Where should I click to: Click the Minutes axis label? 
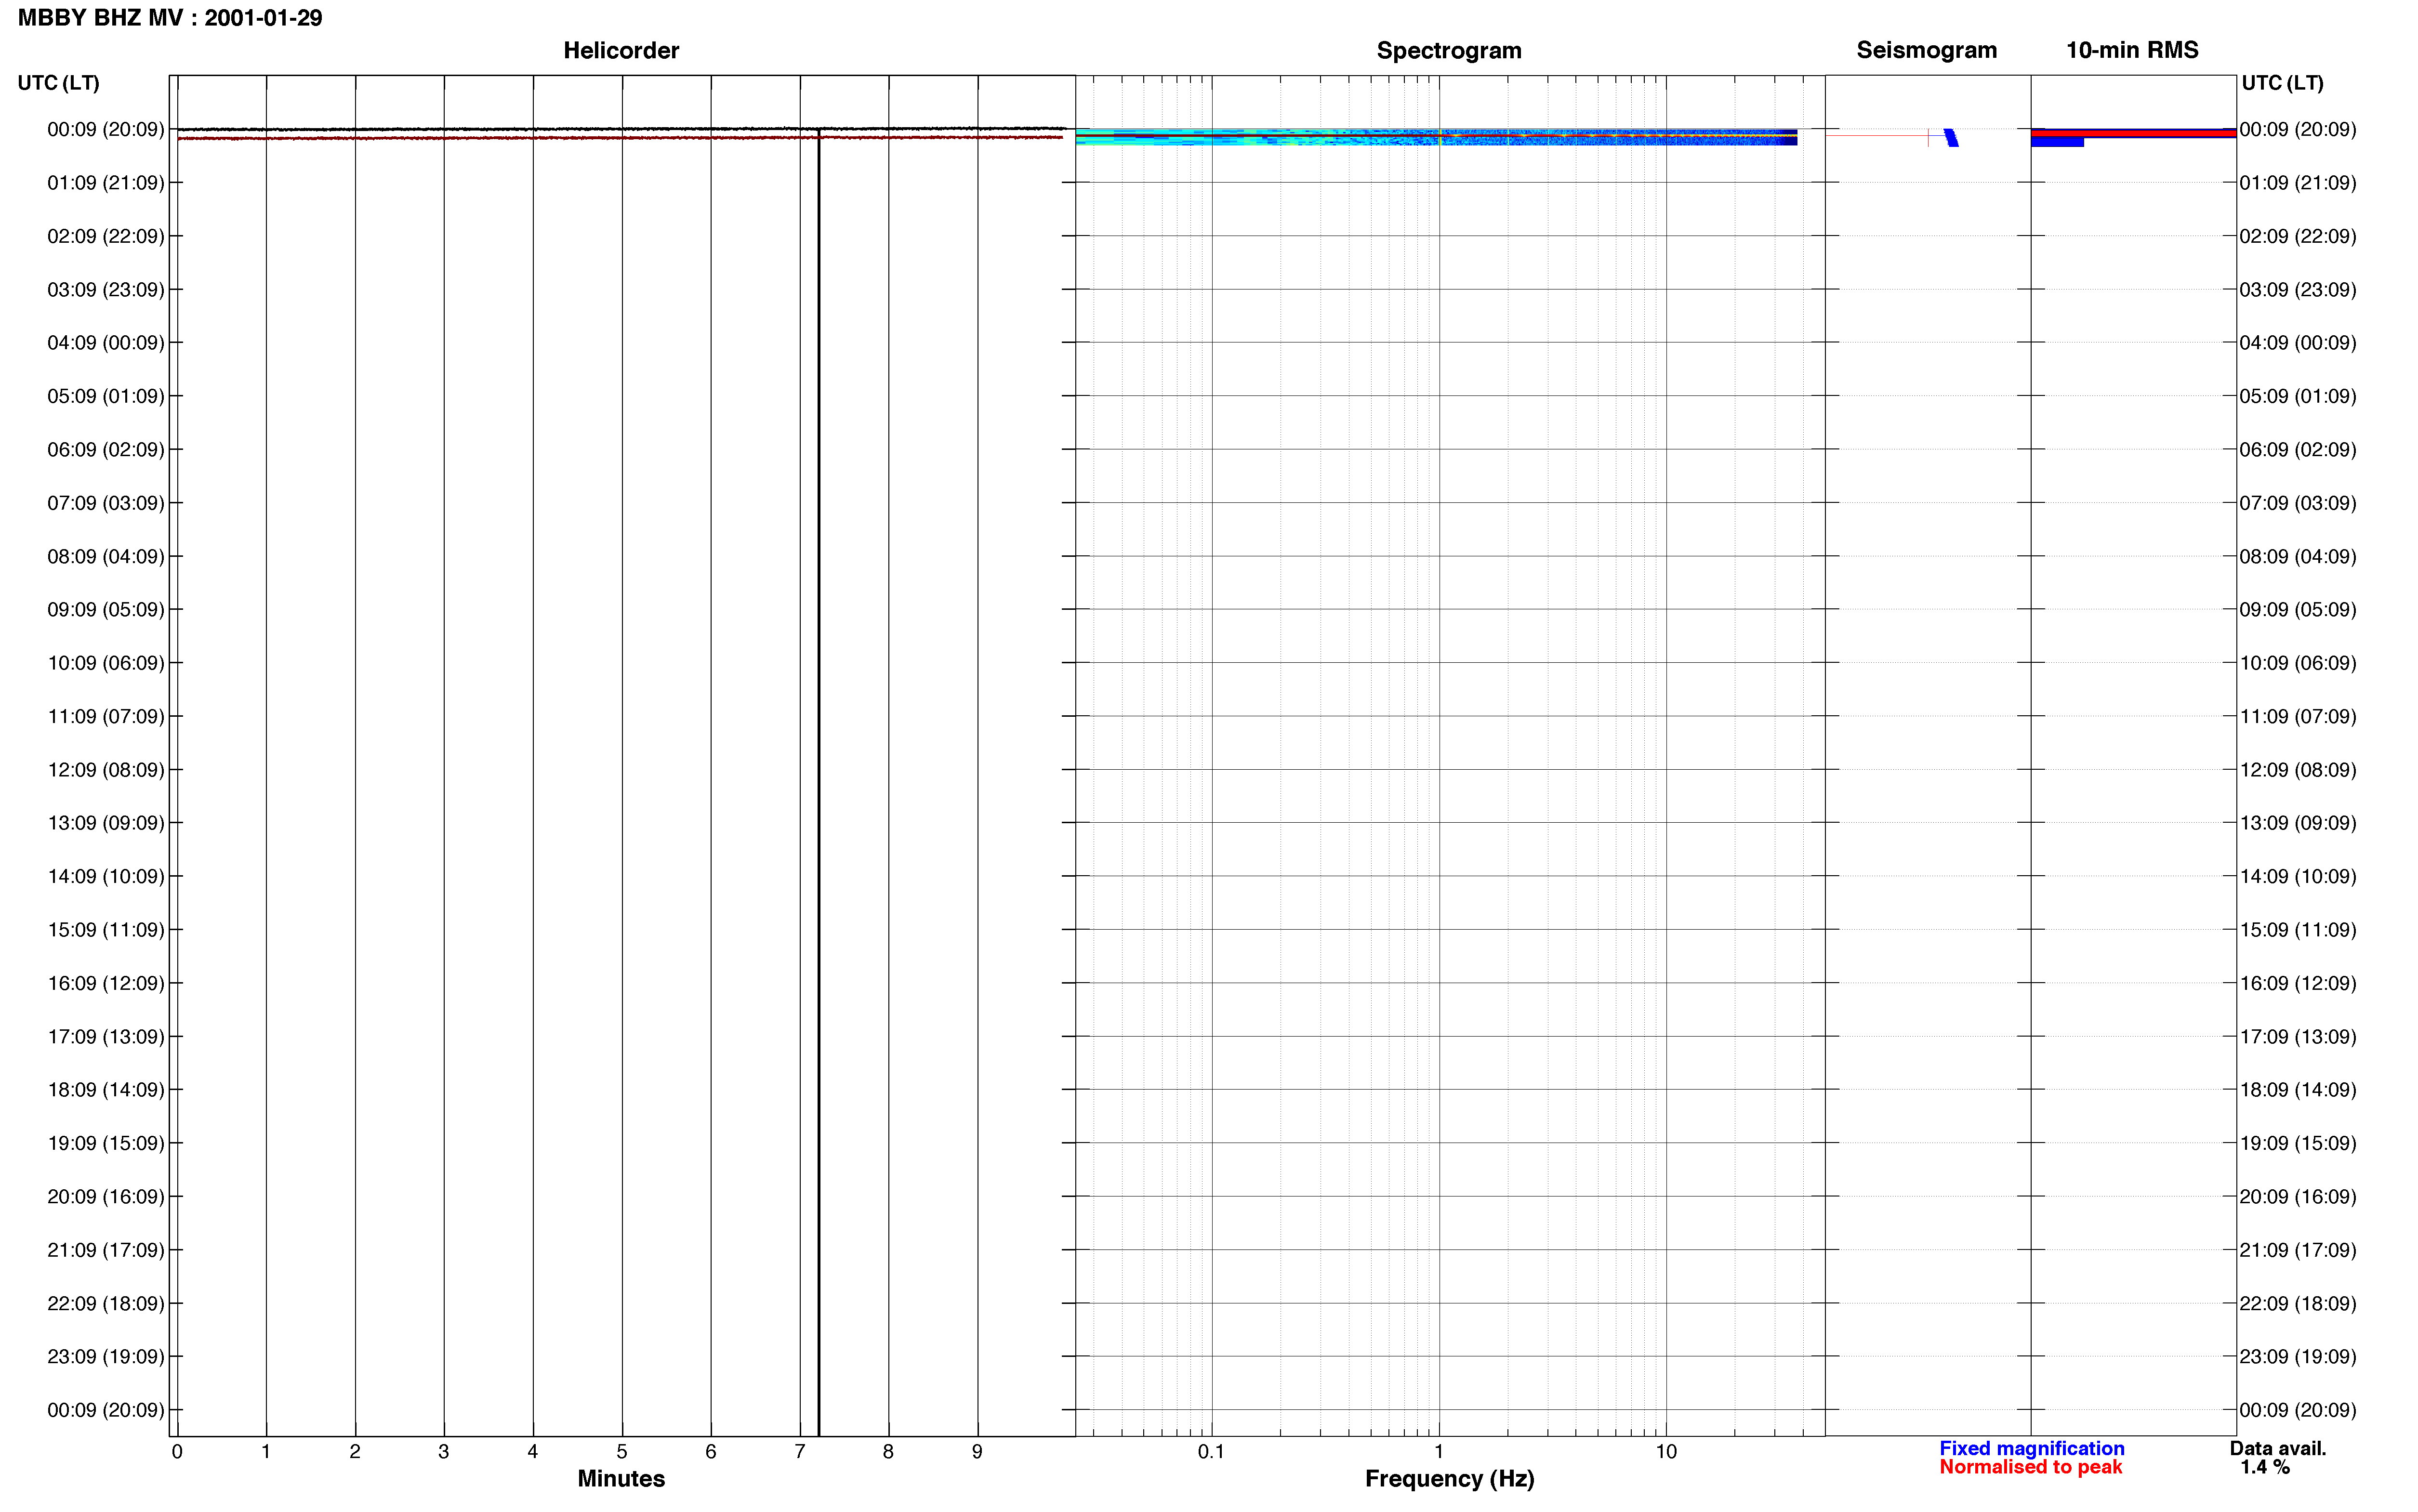pos(621,1478)
